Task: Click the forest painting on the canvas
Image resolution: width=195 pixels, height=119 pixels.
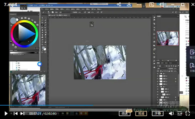Action: point(100,62)
